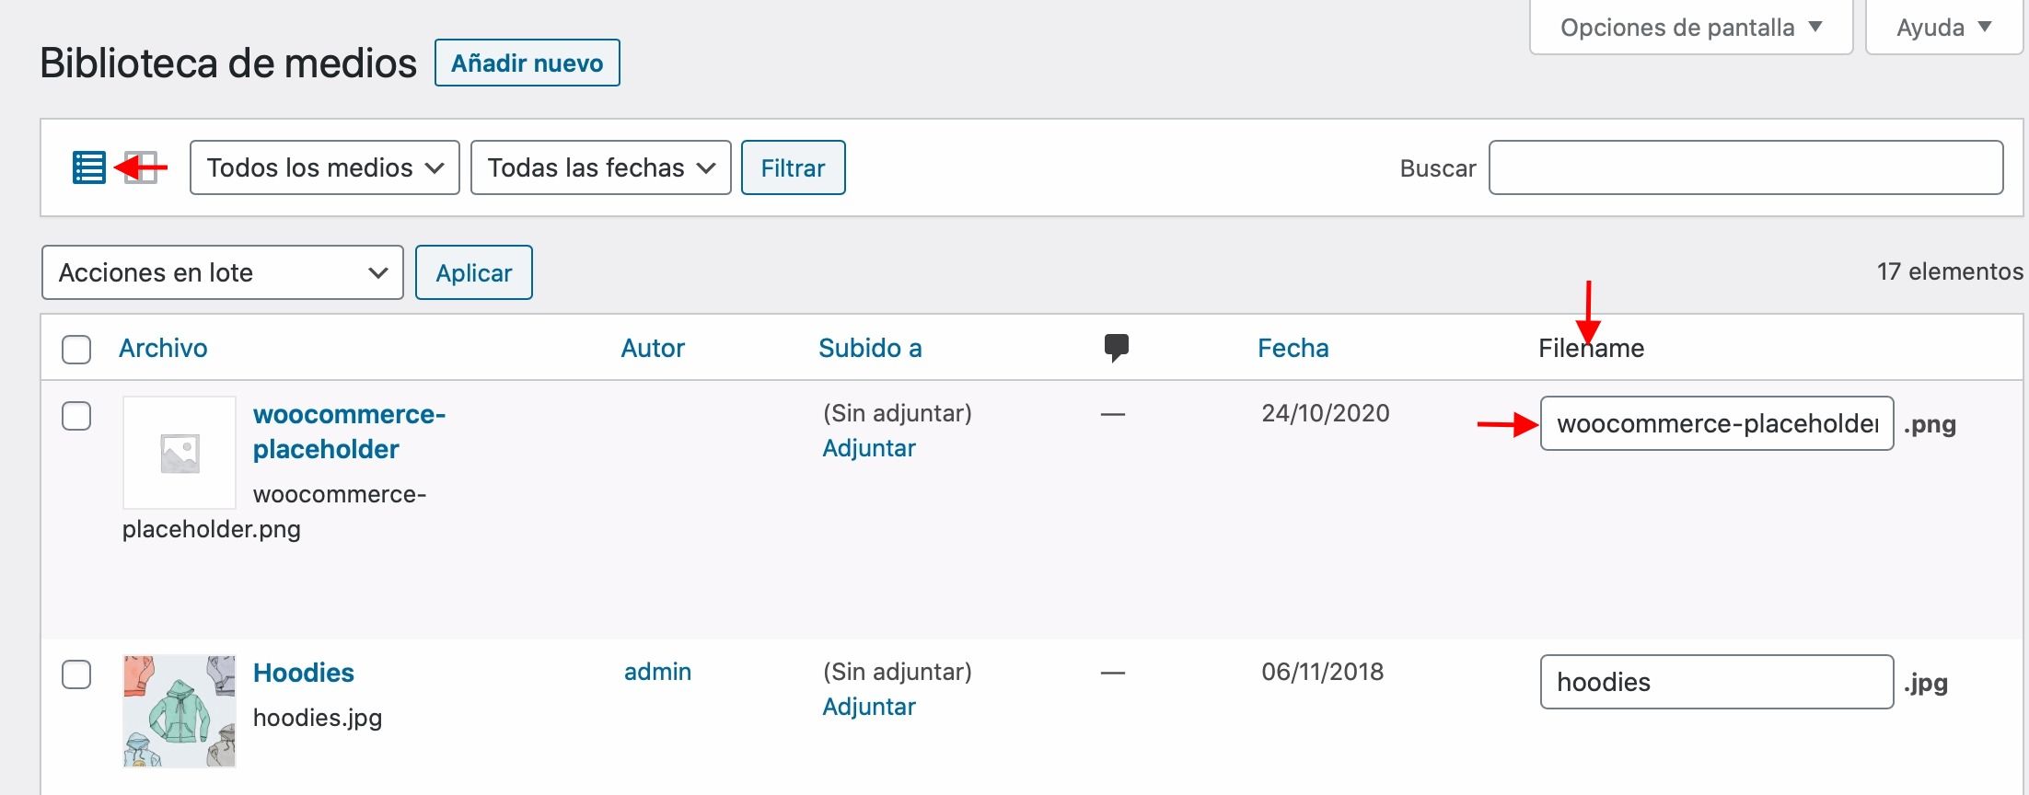Open the 'Todos los medios' dropdown
This screenshot has height=795, width=2029.
point(325,167)
